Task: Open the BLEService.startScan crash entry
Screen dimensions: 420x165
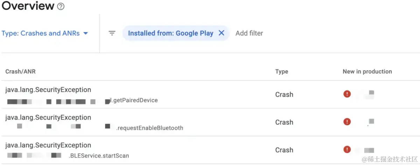Action: click(x=48, y=146)
